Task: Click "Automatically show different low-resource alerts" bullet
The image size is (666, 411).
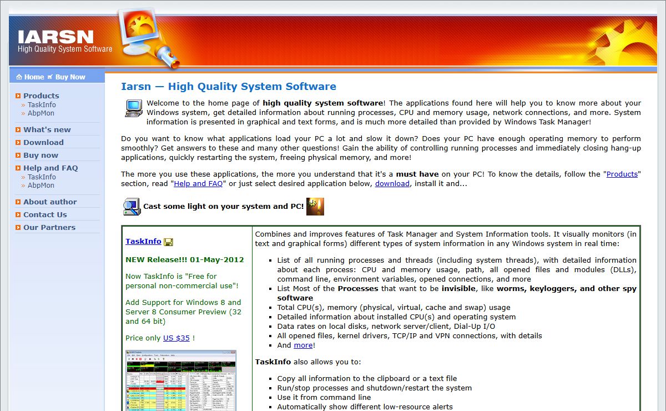Action: pyautogui.click(x=365, y=407)
